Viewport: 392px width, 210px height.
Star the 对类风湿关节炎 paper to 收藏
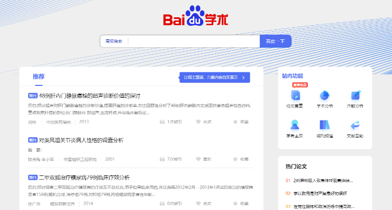pos(235,159)
